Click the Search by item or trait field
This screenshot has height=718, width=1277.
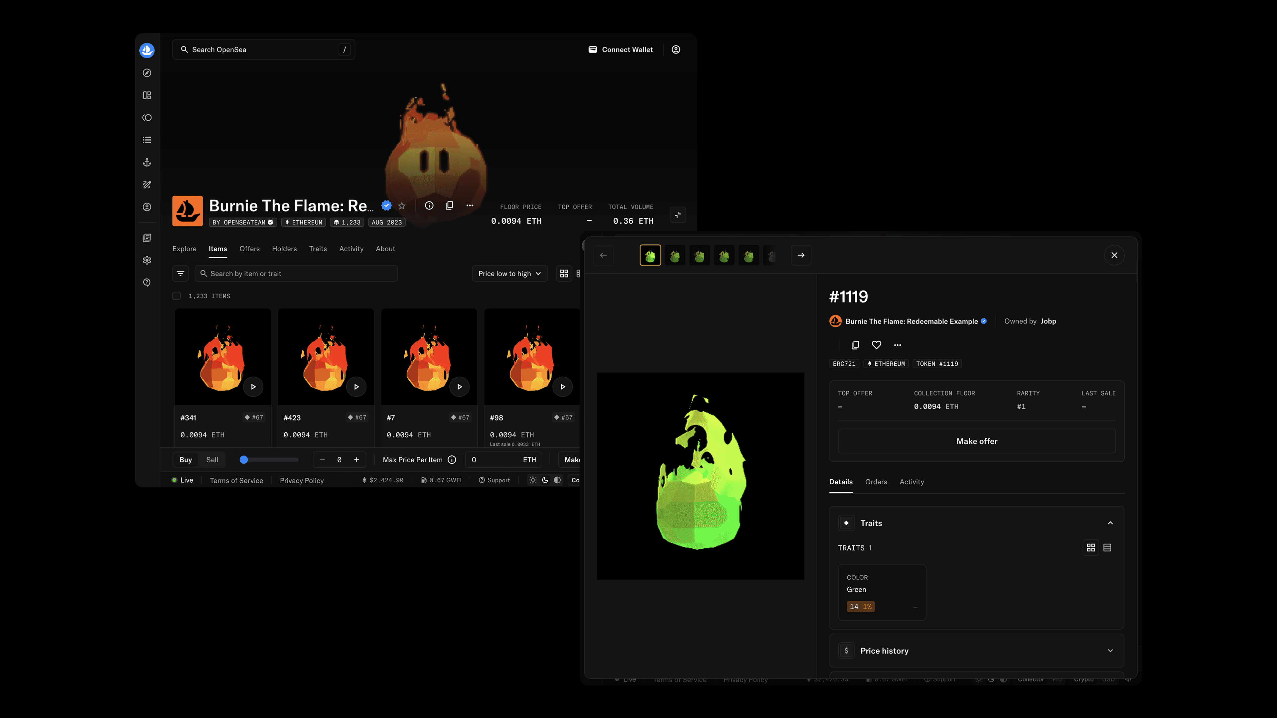296,274
